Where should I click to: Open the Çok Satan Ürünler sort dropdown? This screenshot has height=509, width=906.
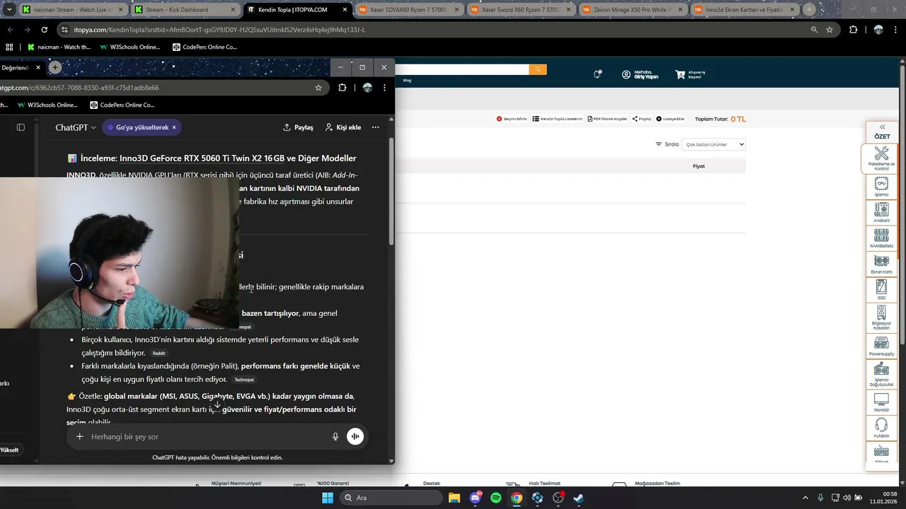point(713,144)
